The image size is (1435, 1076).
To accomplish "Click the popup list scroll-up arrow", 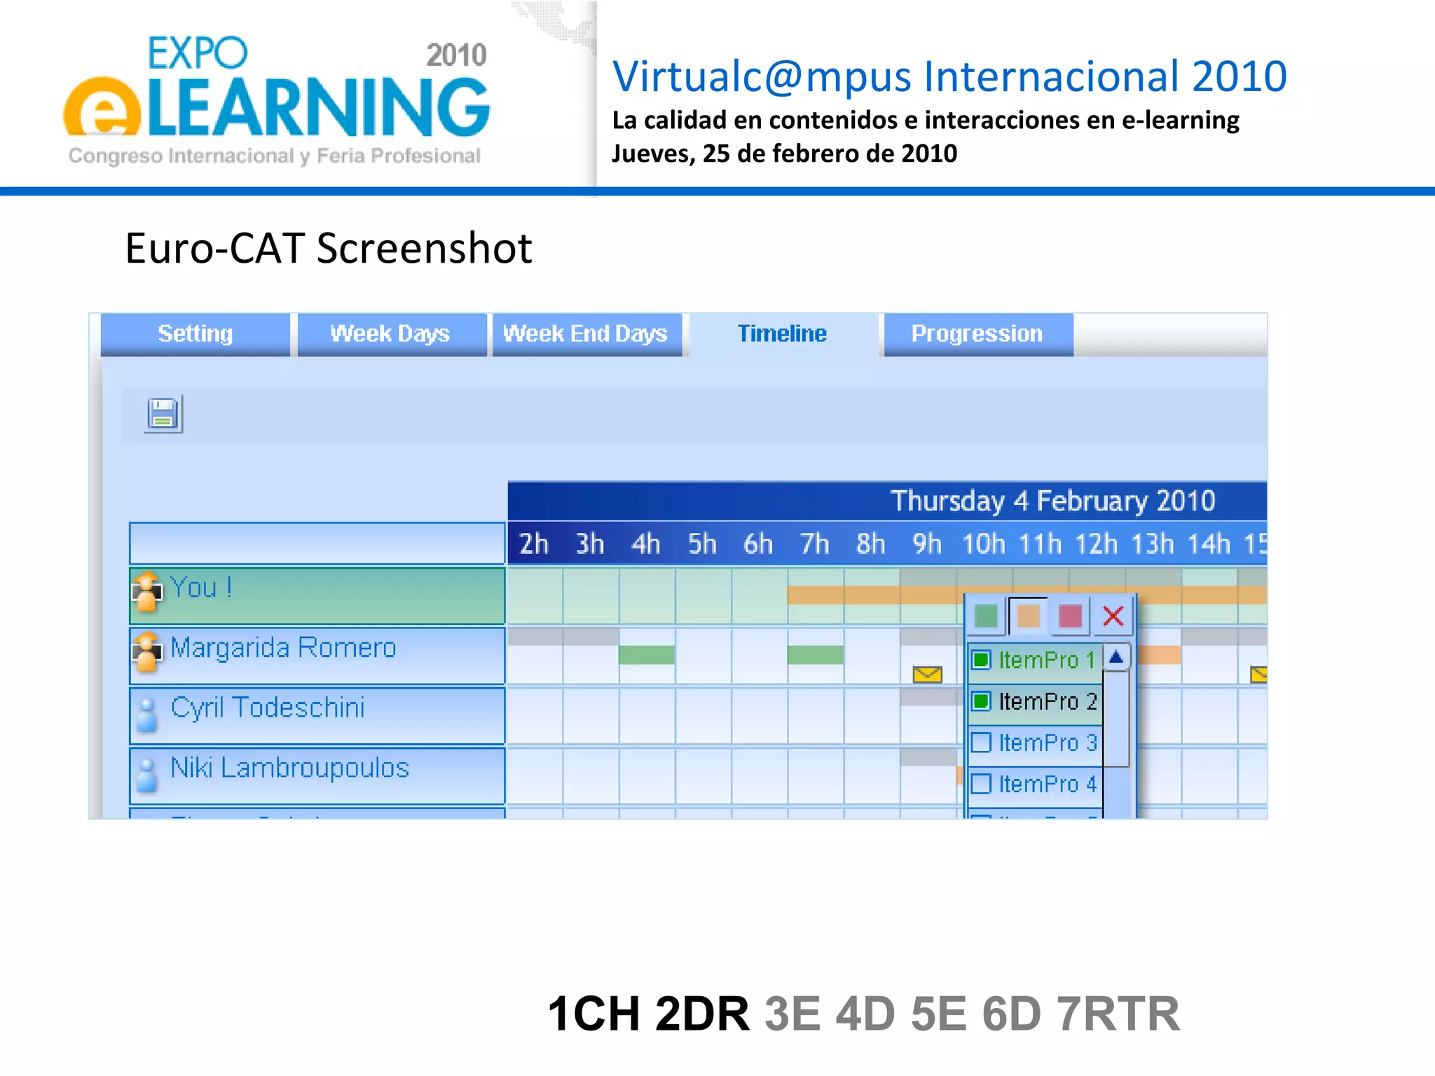I will pos(1116,657).
